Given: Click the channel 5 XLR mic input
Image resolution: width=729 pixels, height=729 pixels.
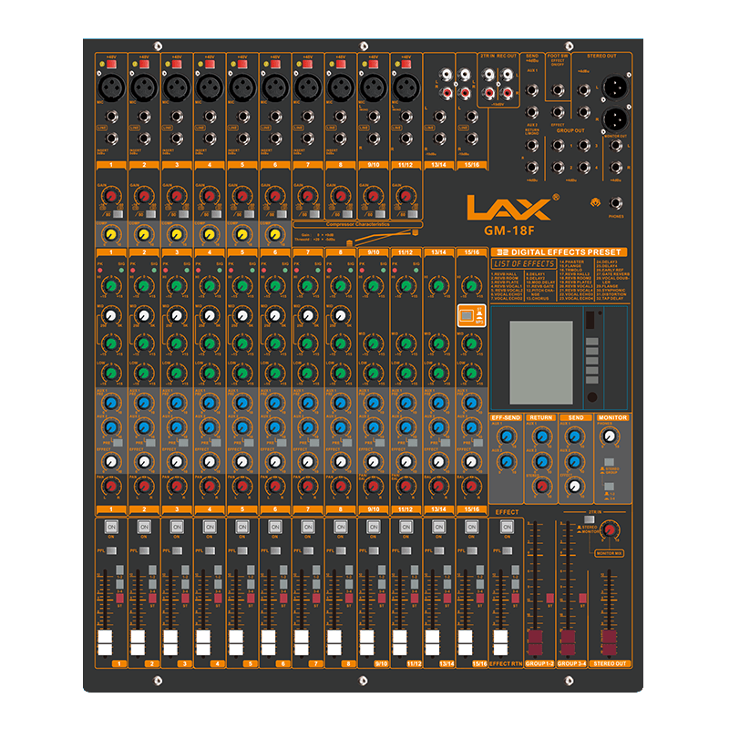Looking at the screenshot, I should tap(242, 87).
